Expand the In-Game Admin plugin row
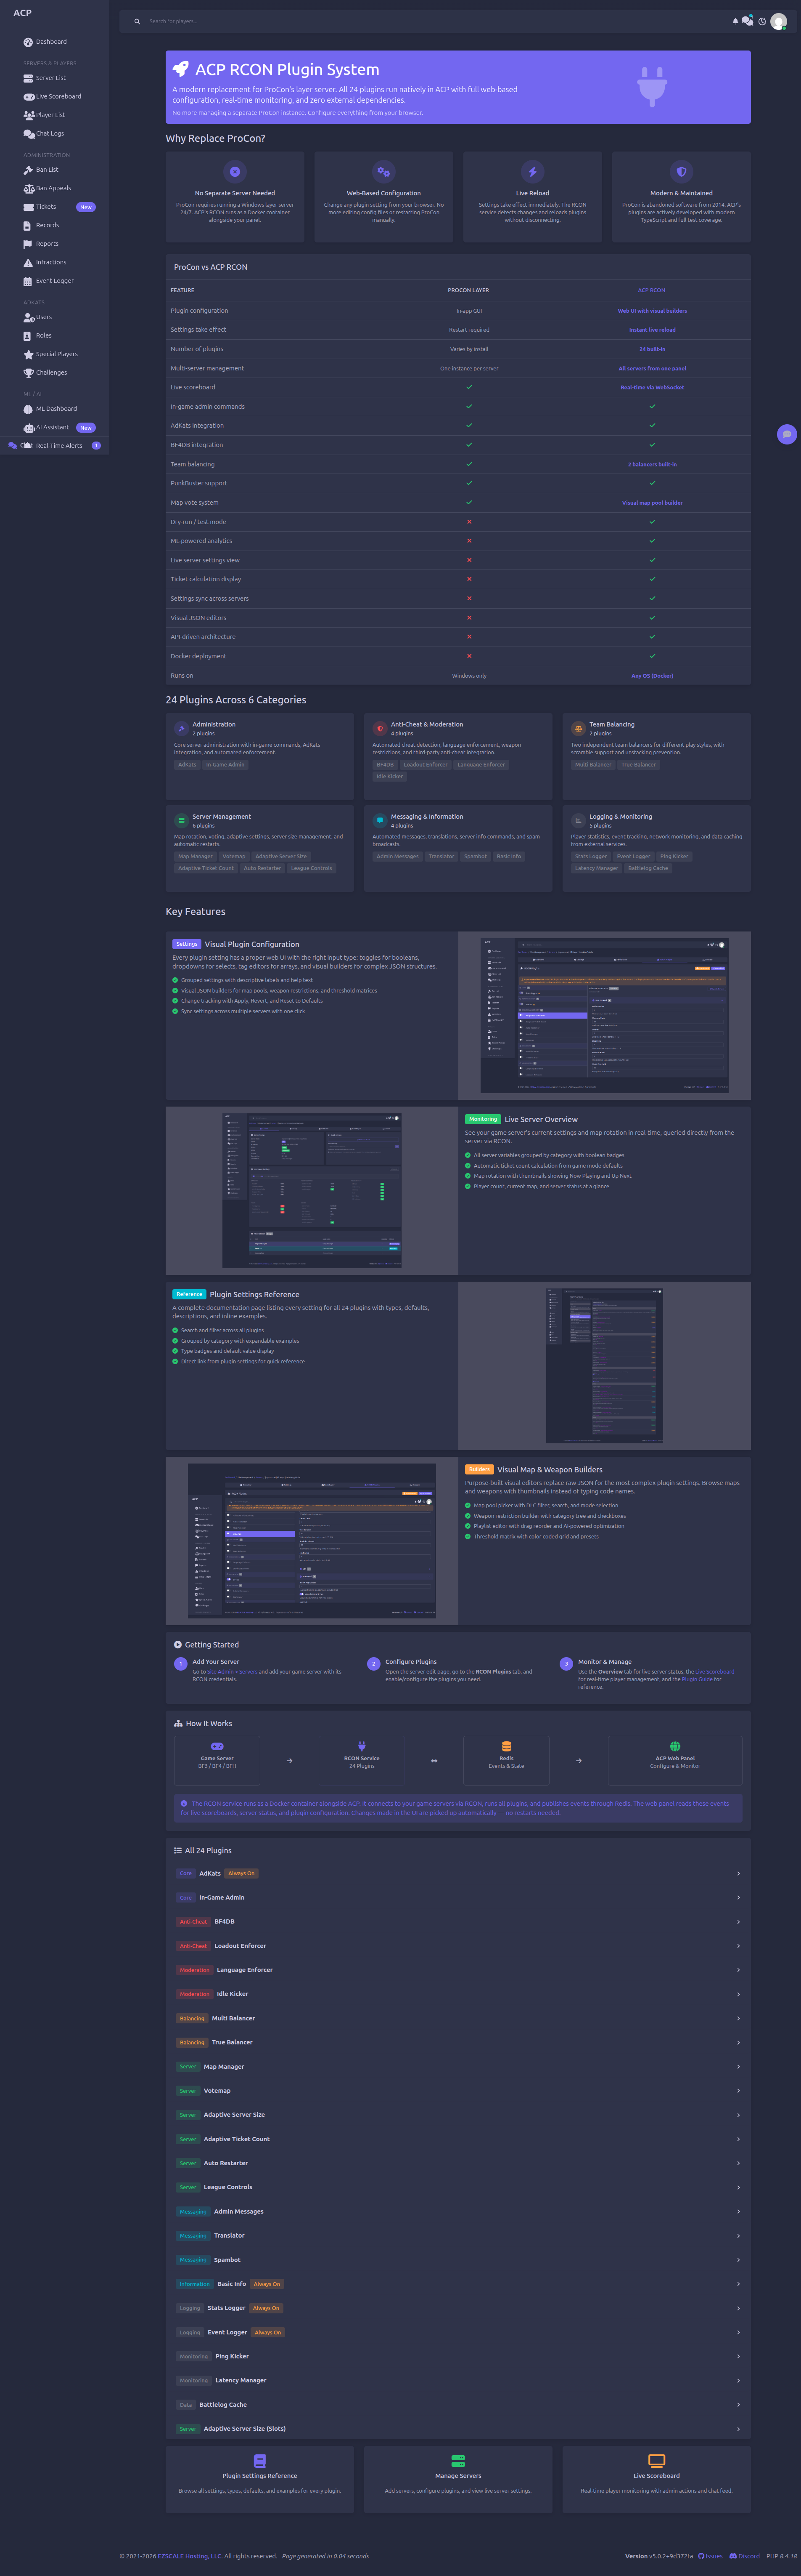801x2576 pixels. click(458, 1897)
